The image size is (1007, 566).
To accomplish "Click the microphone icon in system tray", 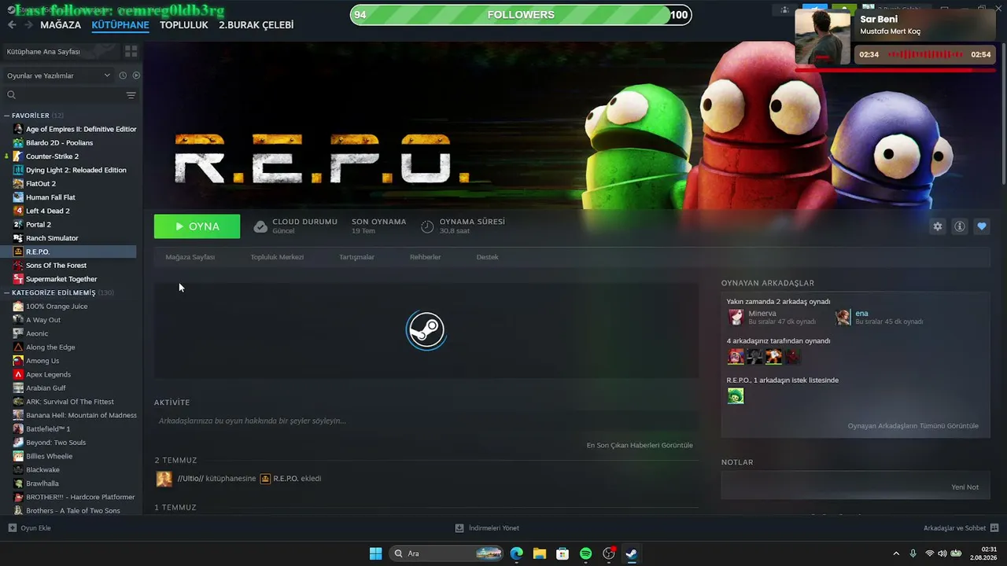I will click(x=913, y=553).
